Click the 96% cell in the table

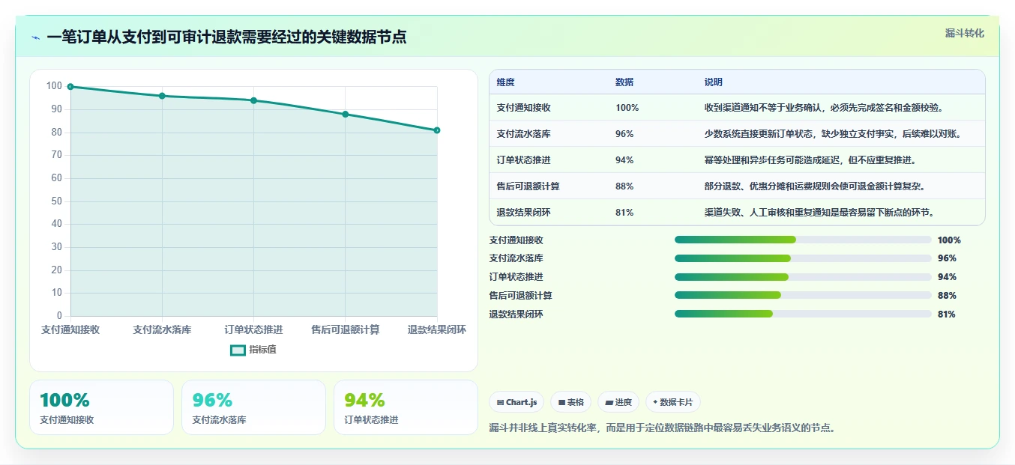click(624, 134)
